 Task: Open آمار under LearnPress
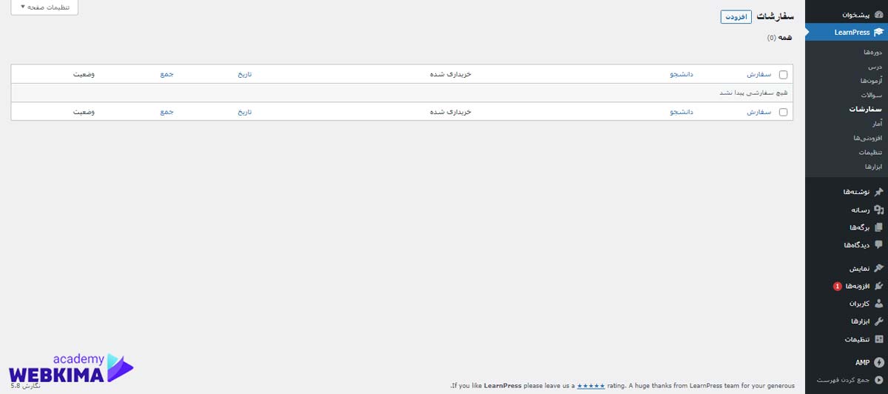[x=877, y=124]
